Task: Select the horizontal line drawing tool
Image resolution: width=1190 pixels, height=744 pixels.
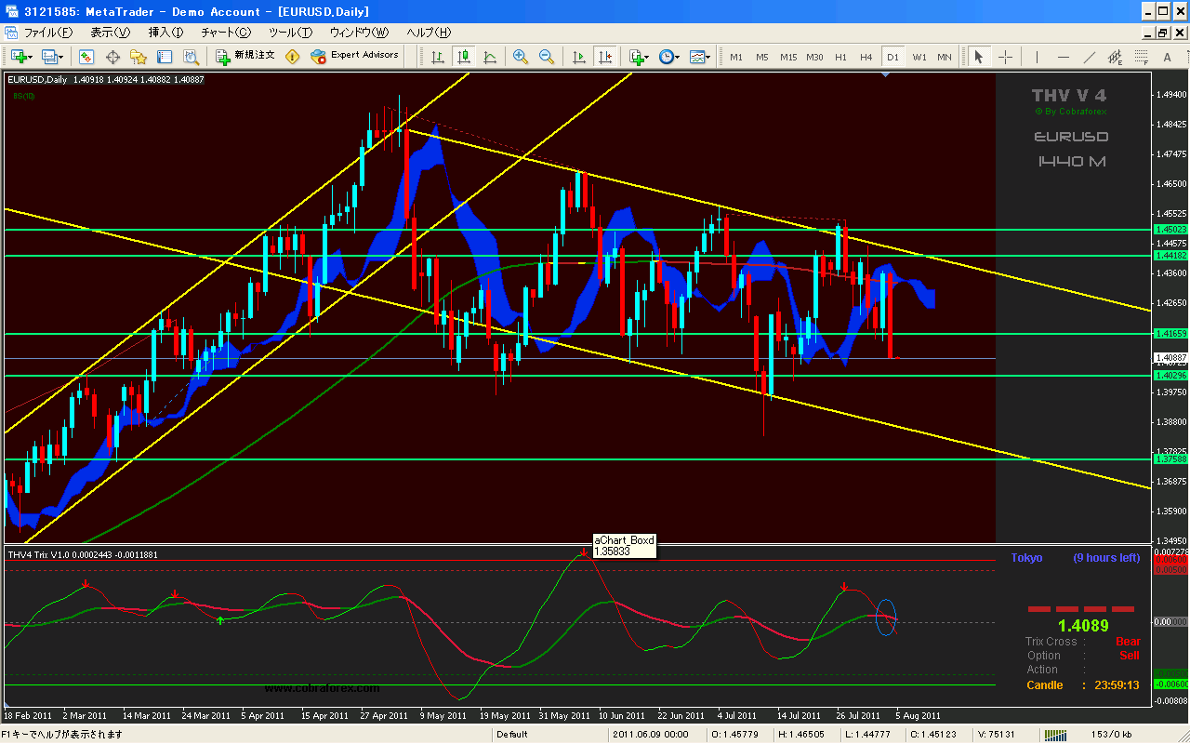Action: click(x=1063, y=57)
